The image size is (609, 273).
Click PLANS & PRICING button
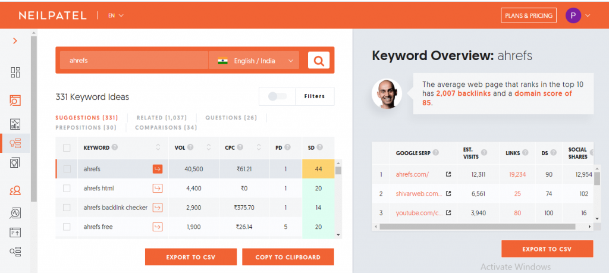pos(529,15)
